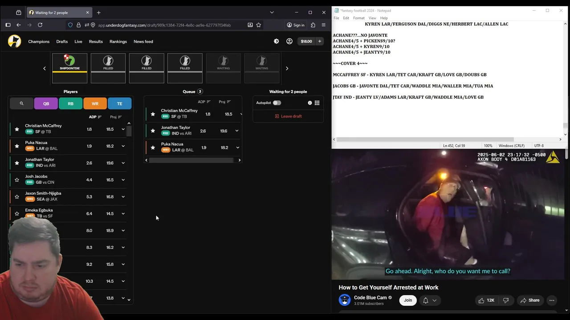Click the YouTube Join button
Screen dimensions: 570x320
(x=408, y=300)
